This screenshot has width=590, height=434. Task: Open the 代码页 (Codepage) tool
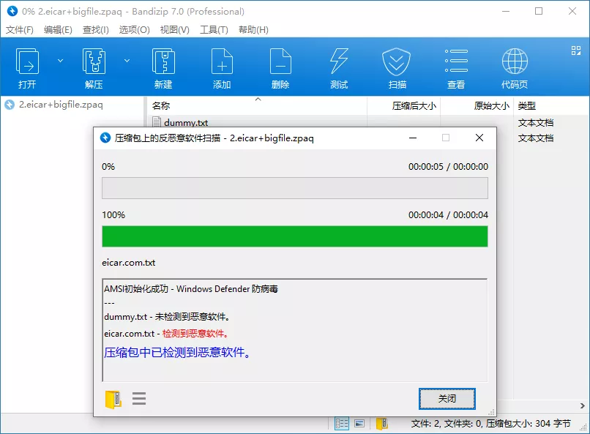513,66
